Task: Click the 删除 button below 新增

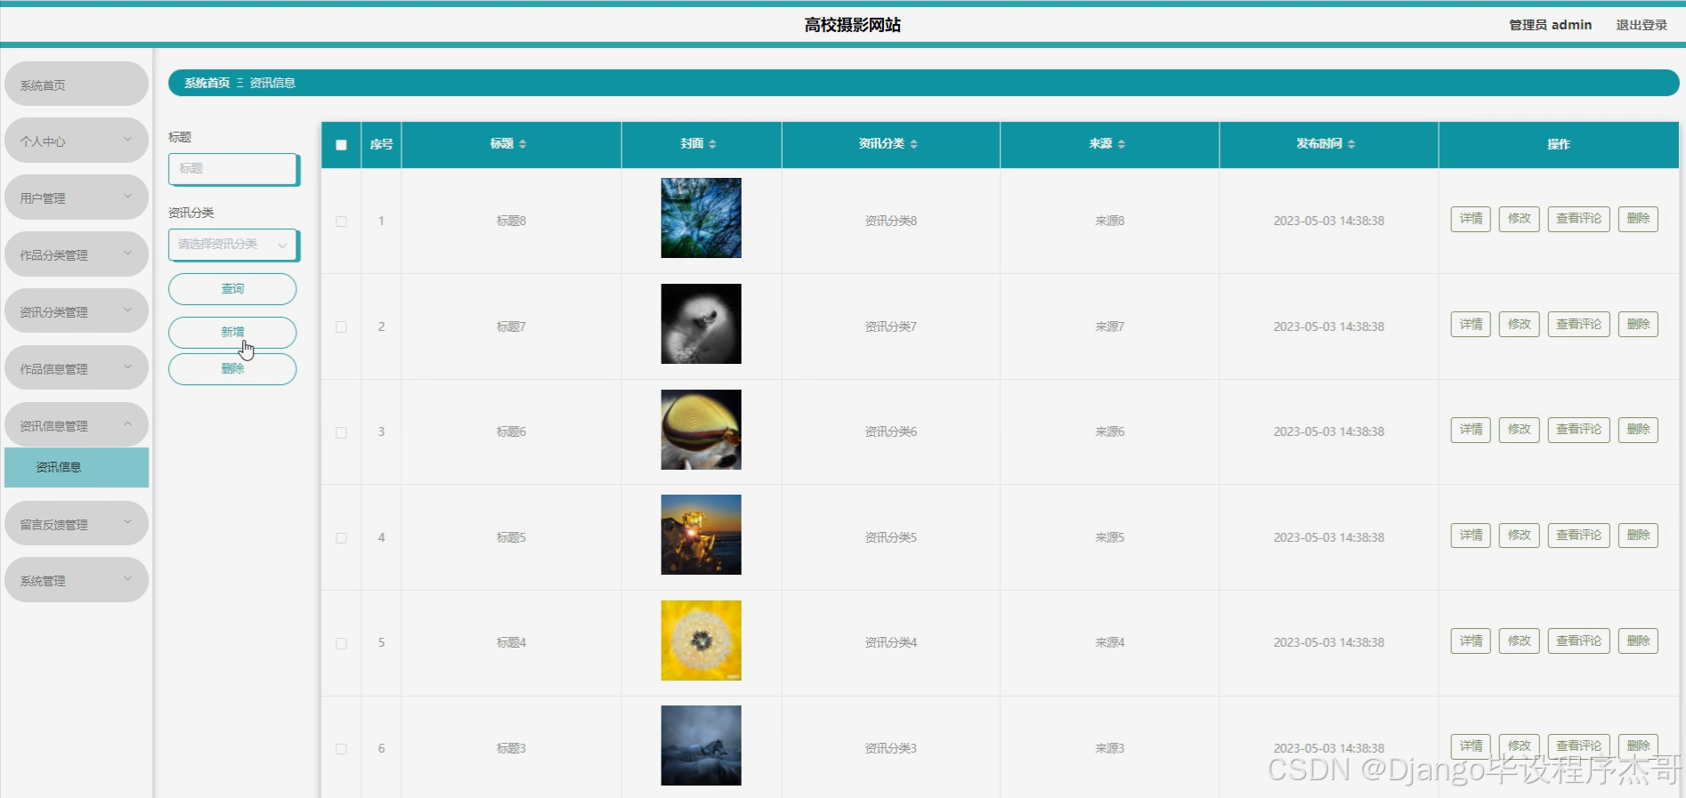Action: pyautogui.click(x=232, y=369)
